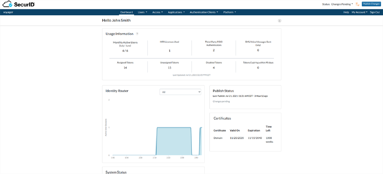This screenshot has height=174, width=383.
Task: Click the orange pending changes icon
Action: tap(357, 4)
